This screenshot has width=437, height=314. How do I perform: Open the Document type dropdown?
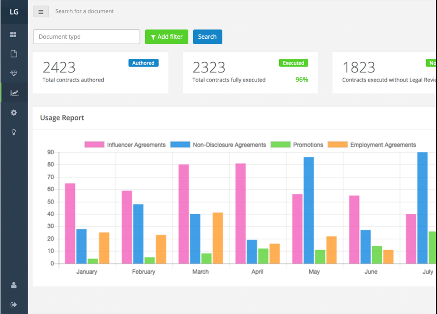(x=87, y=37)
